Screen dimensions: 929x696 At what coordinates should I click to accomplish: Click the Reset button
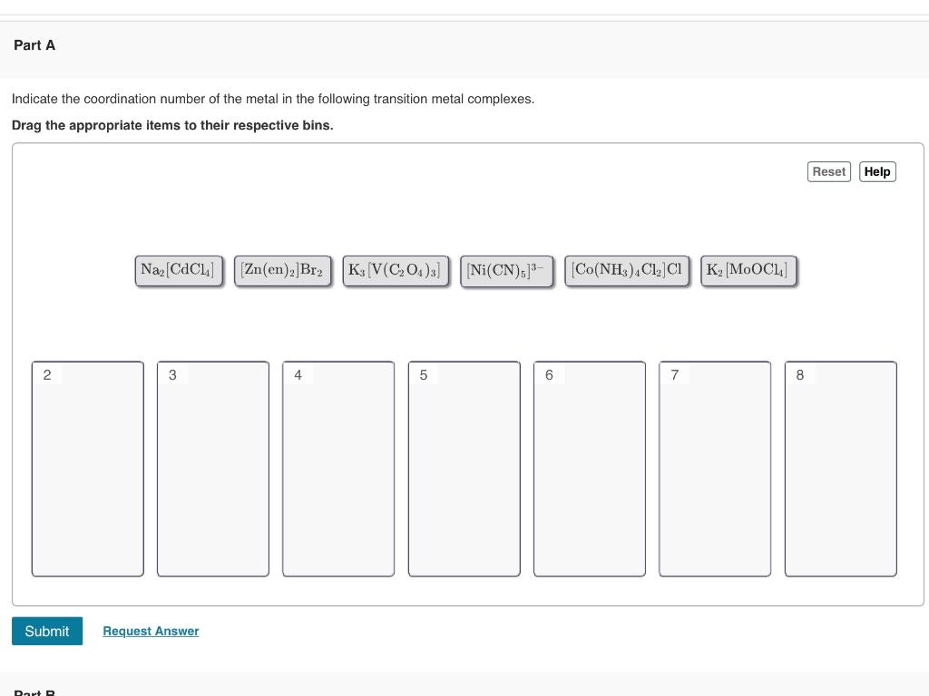click(x=827, y=171)
